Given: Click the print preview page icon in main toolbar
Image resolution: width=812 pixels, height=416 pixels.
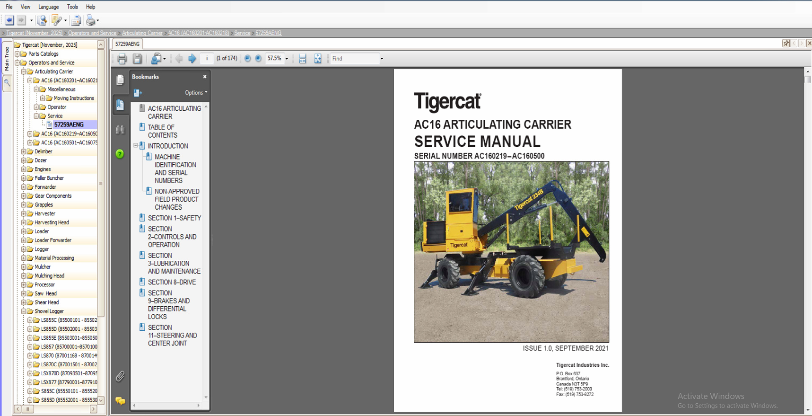Looking at the screenshot, I should (76, 20).
